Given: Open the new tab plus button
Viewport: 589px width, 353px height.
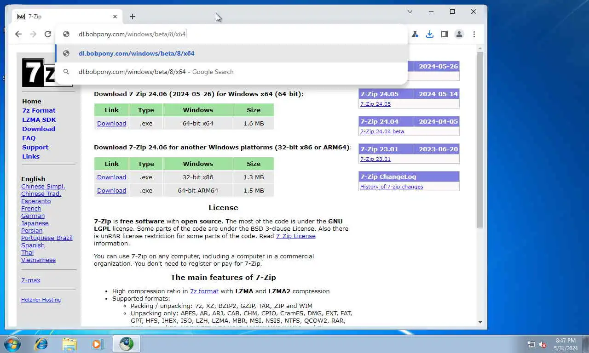Looking at the screenshot, I should tap(133, 17).
